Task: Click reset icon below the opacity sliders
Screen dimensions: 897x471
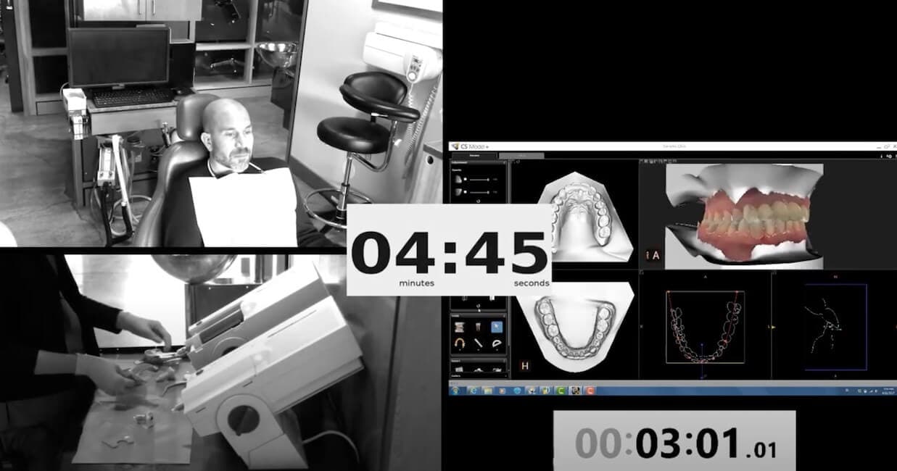Action: pos(479,201)
